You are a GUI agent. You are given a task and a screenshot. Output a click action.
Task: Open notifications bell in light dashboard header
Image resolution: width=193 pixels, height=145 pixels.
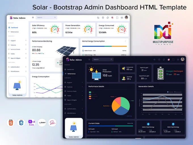point(103,18)
